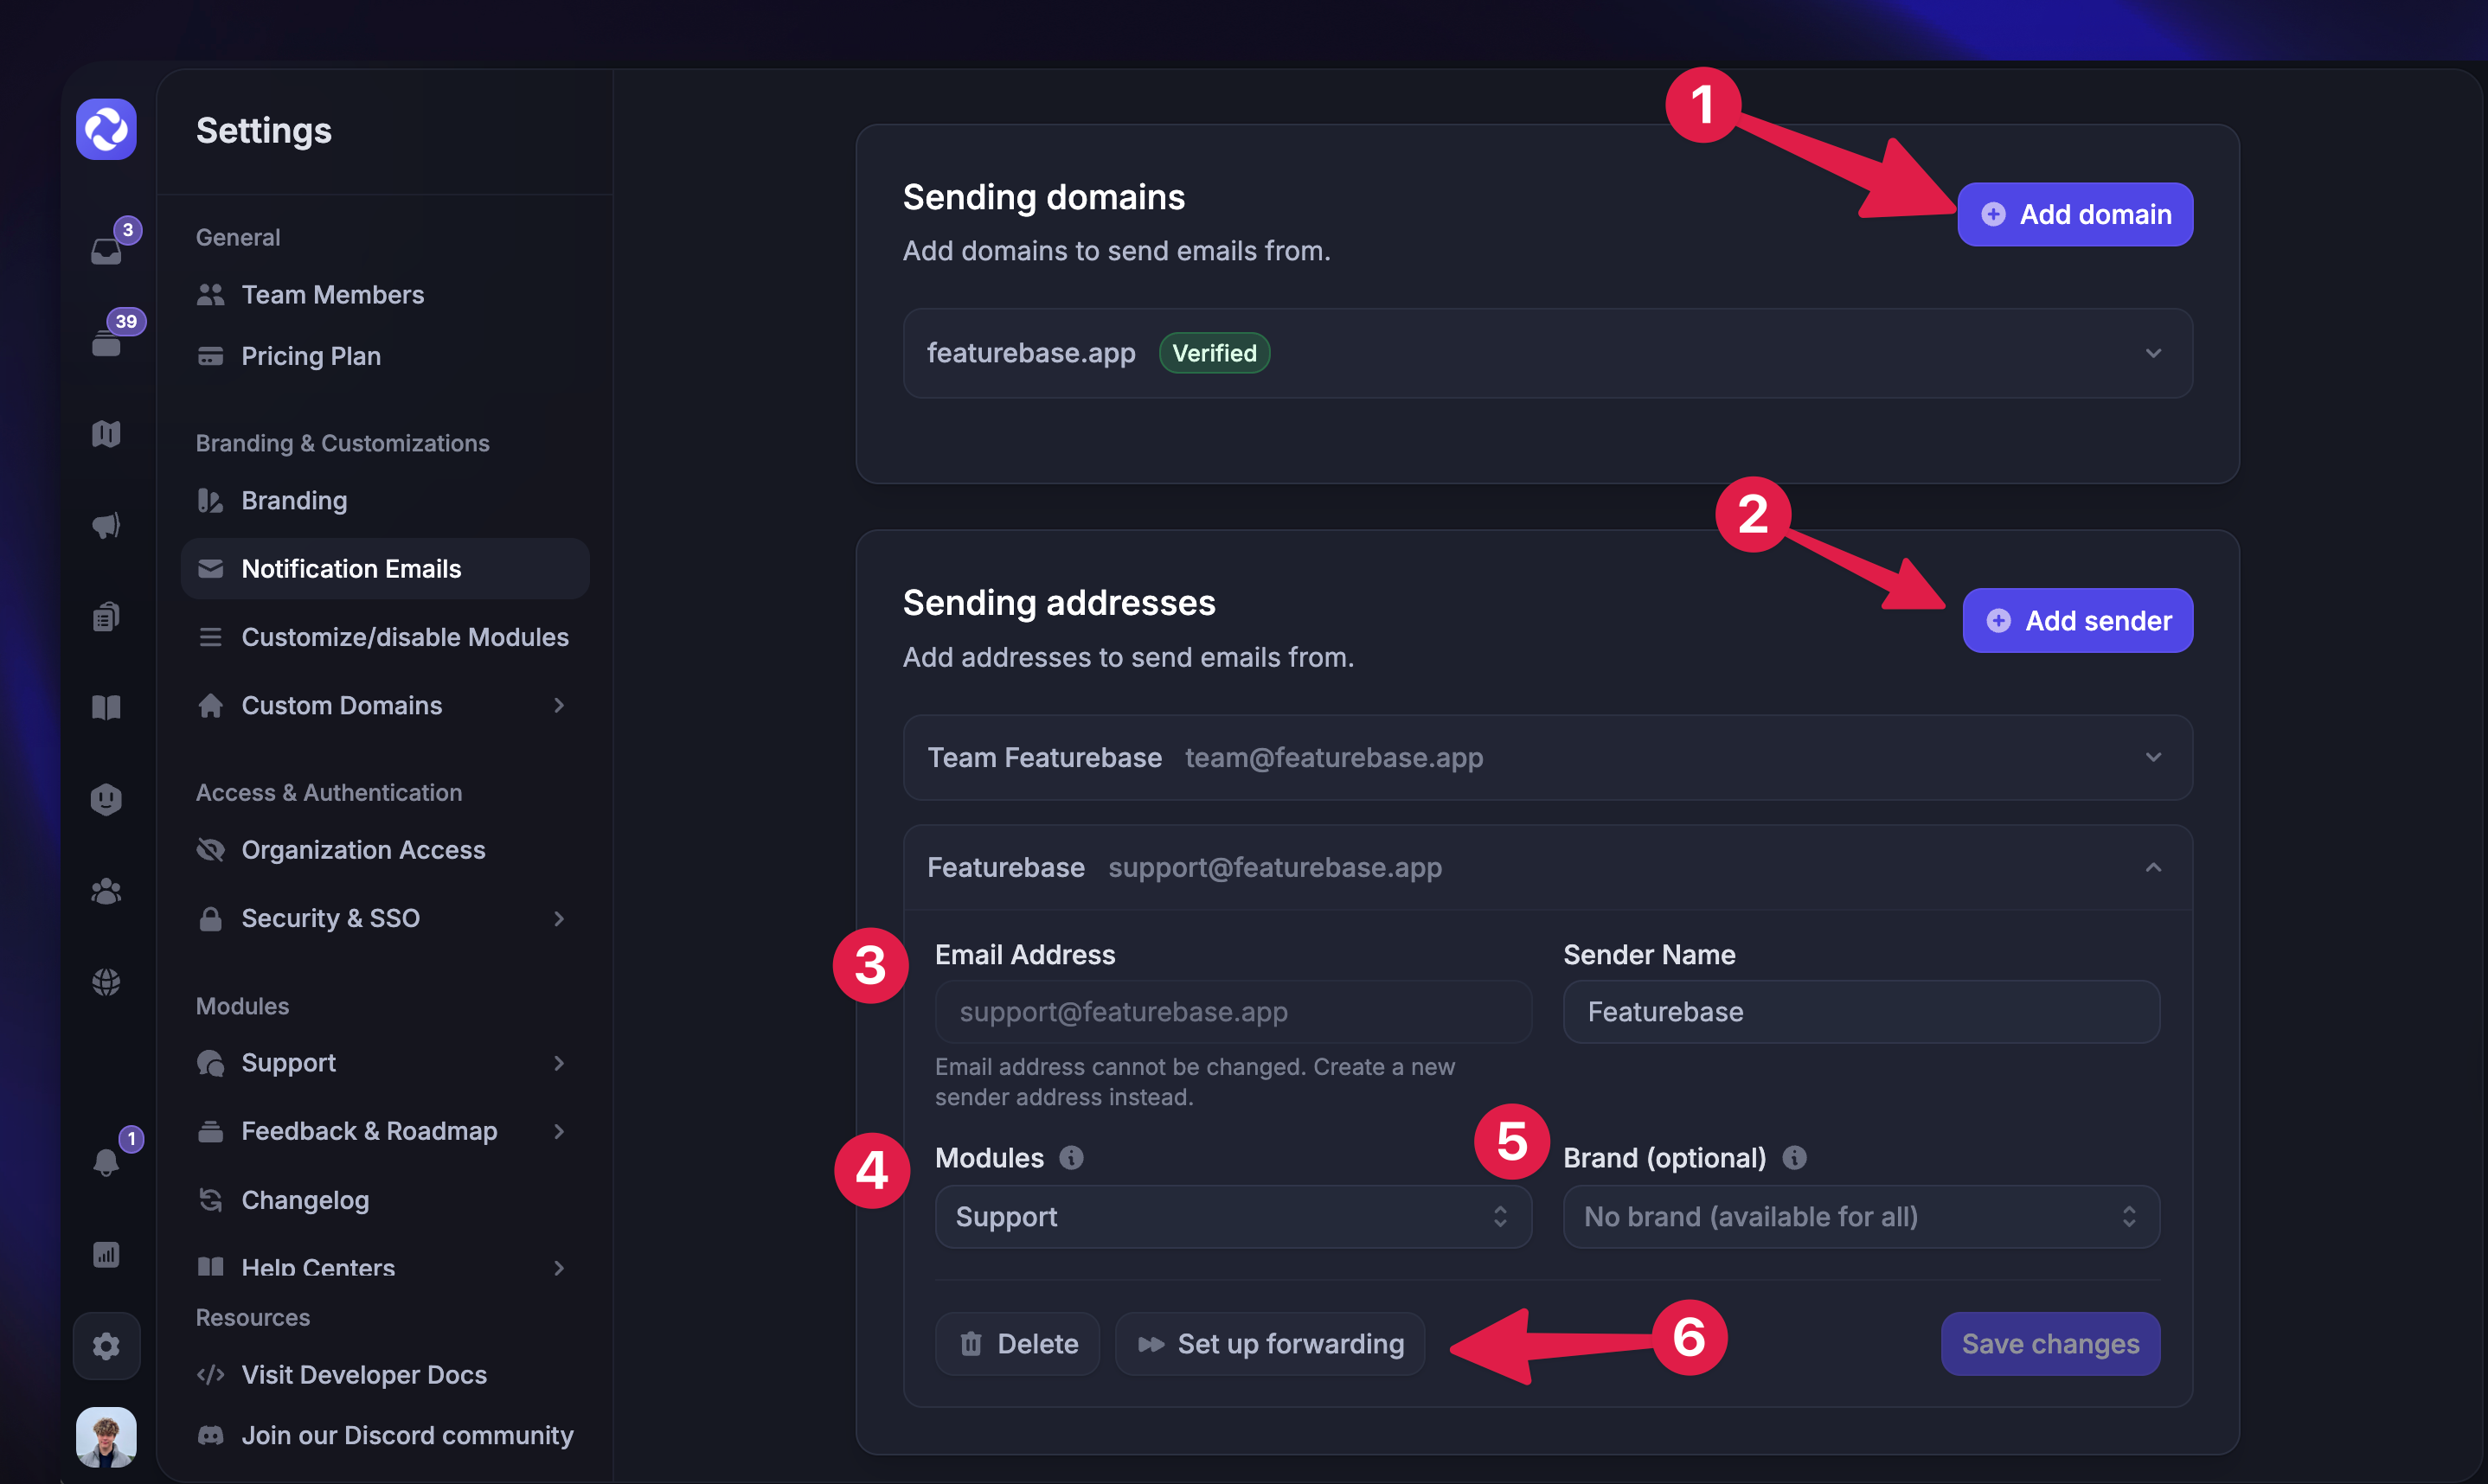The height and width of the screenshot is (1484, 2488).
Task: Click the Sender Name input field
Action: (x=1859, y=1011)
